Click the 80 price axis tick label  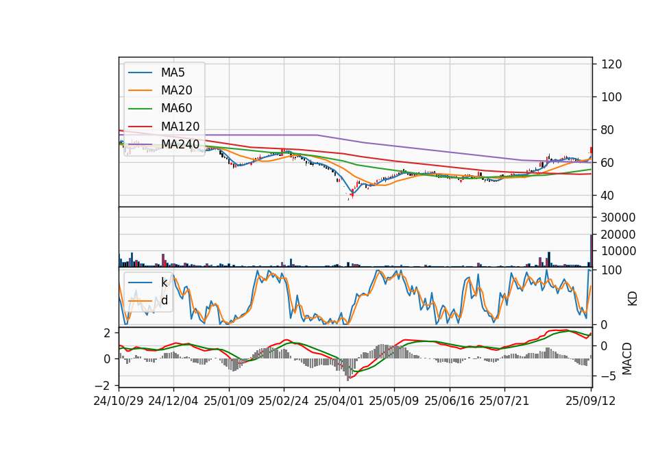tap(608, 130)
